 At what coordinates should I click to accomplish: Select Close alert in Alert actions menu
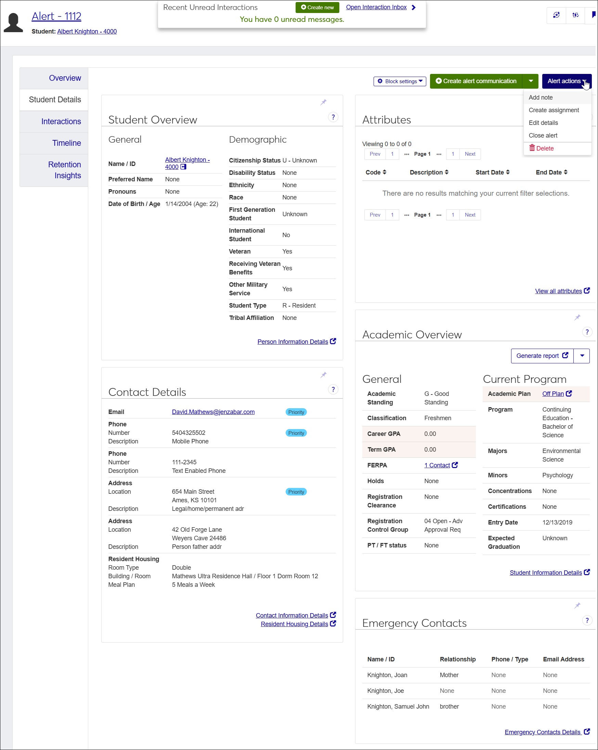(557, 135)
